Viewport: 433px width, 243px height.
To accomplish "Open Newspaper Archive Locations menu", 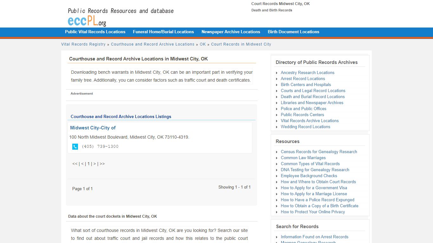I will (231, 32).
